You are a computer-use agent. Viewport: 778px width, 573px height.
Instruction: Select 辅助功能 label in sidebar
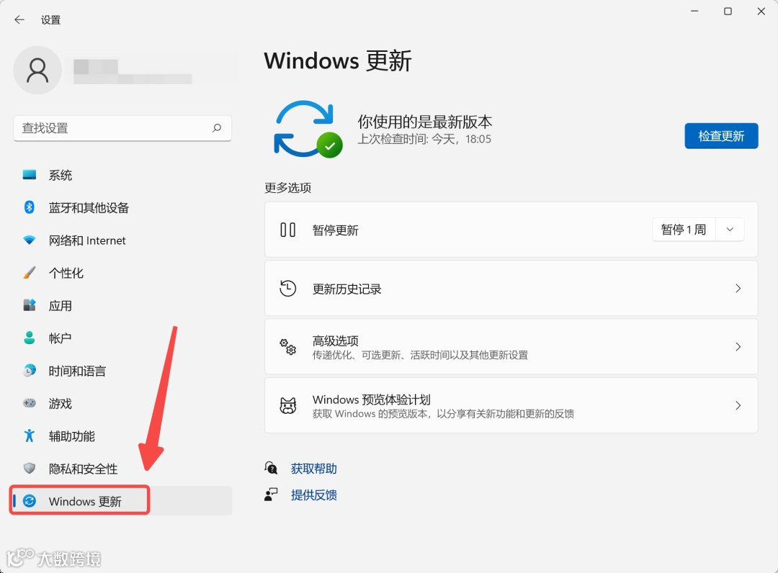click(x=71, y=436)
